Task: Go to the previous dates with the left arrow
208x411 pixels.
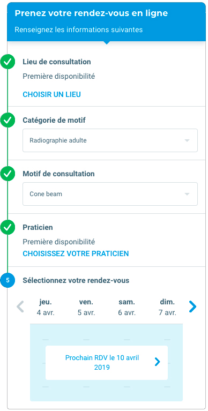Action: [x=20, y=307]
